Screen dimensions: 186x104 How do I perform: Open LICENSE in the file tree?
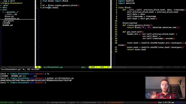tap(6, 23)
